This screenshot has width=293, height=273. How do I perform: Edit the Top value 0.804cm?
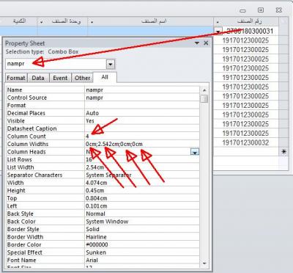(x=142, y=198)
